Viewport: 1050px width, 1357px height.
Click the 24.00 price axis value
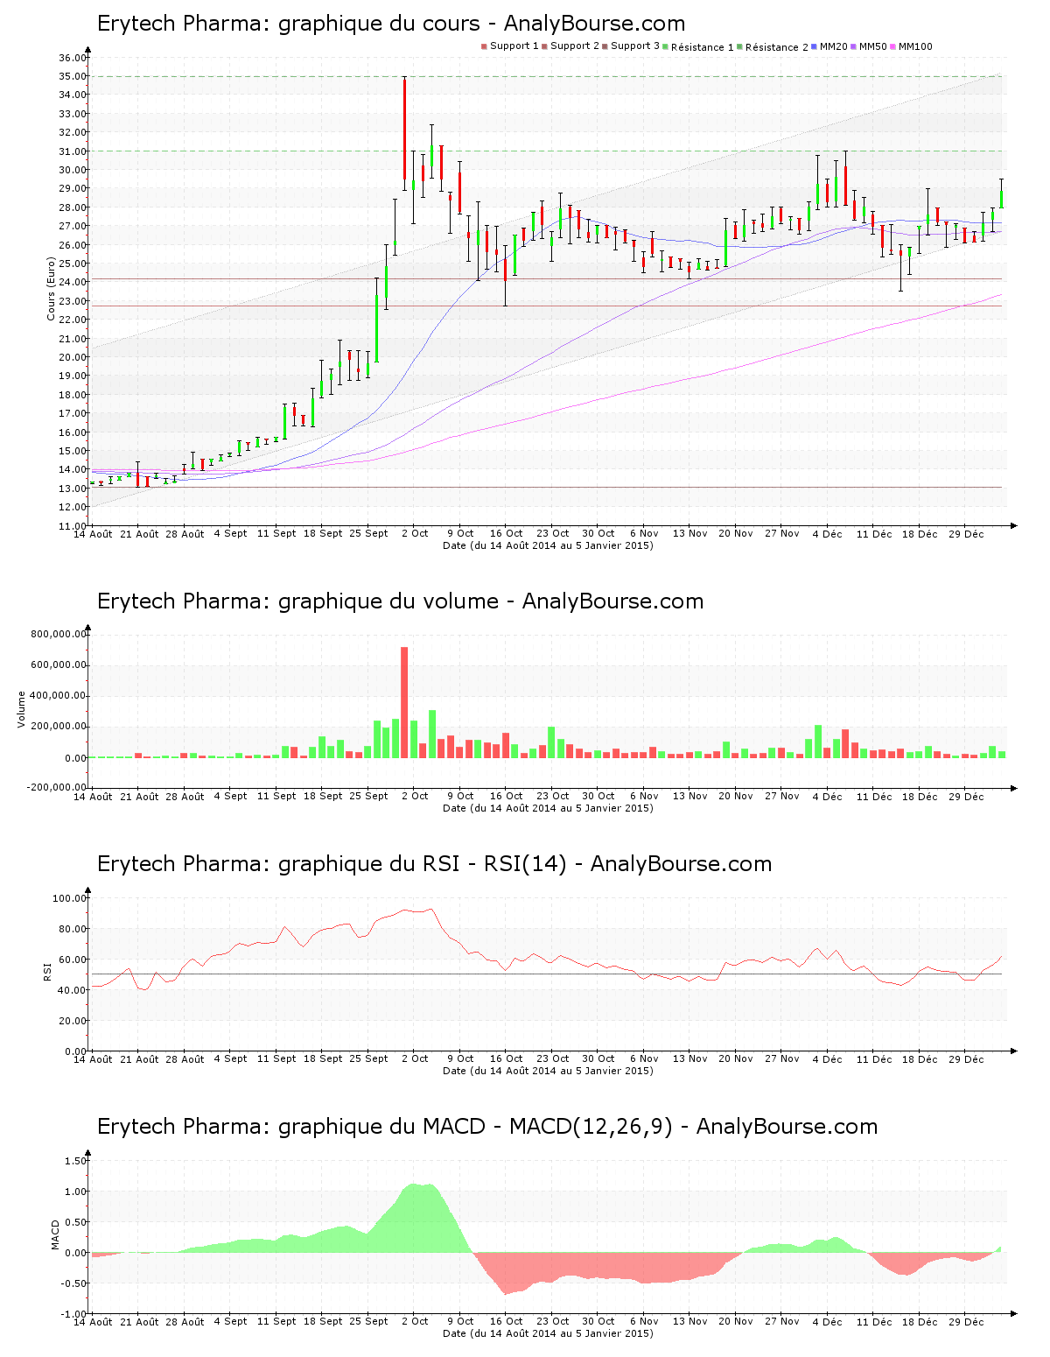(x=73, y=282)
